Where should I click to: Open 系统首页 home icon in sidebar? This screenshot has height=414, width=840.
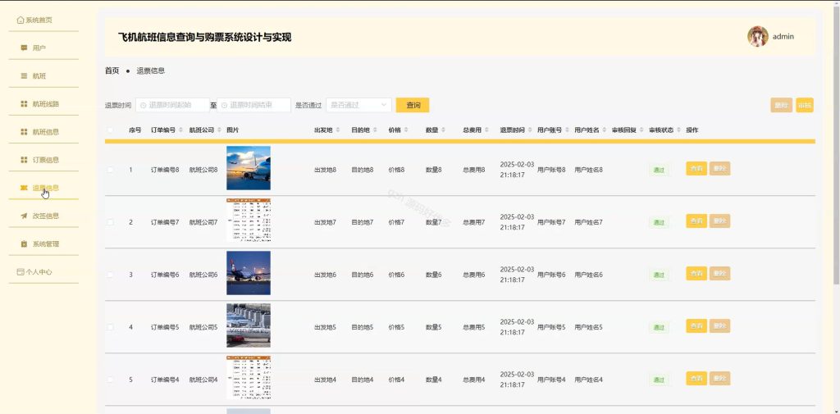(x=21, y=20)
